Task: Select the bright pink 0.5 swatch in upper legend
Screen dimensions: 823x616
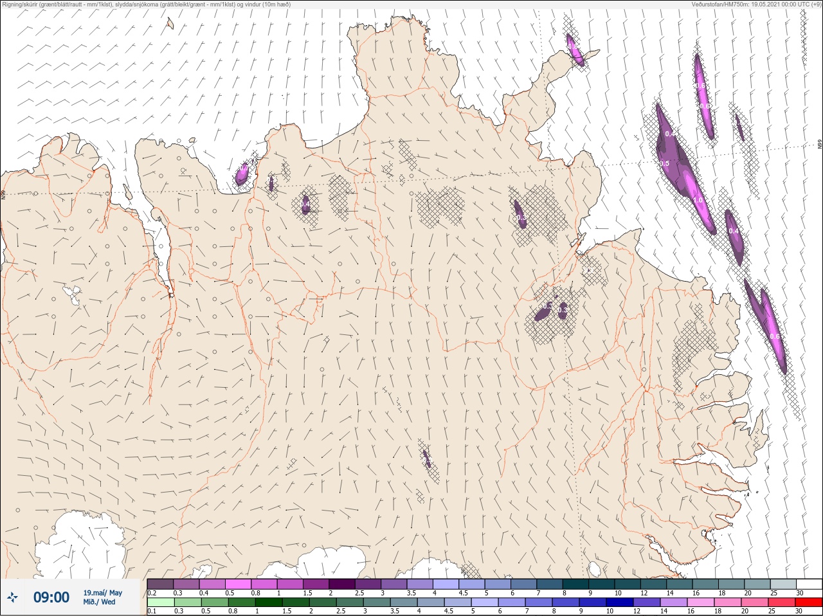Action: [238, 583]
